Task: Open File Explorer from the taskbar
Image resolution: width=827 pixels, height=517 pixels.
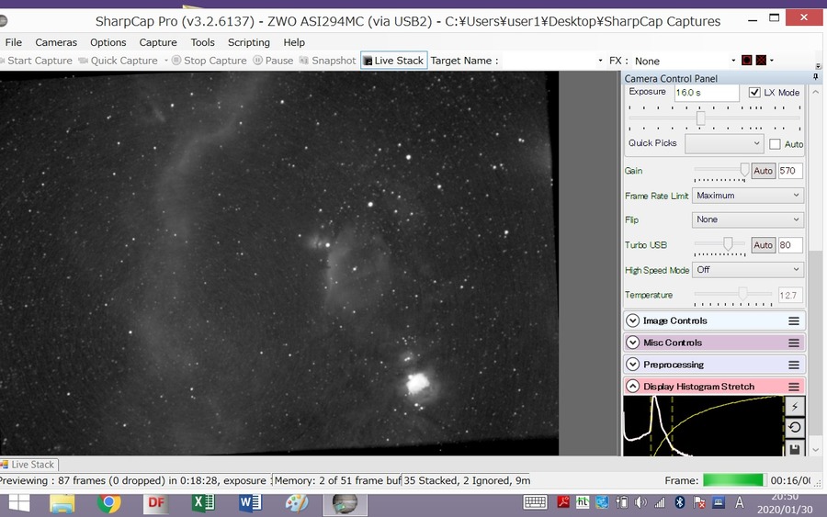Action: pos(62,503)
